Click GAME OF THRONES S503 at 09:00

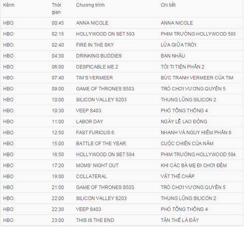pos(105,89)
